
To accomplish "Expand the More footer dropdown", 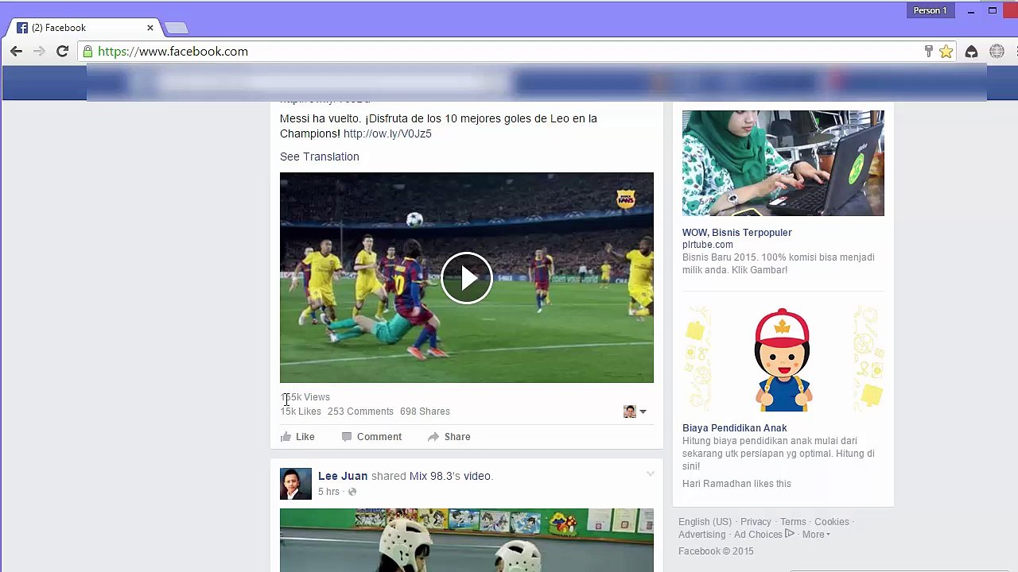I will tap(816, 535).
